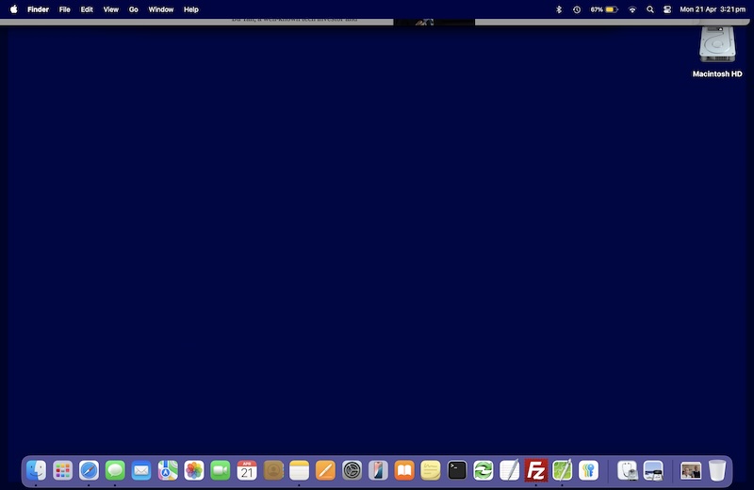Open Safari from the Dock
This screenshot has width=754, height=490.
(x=90, y=469)
